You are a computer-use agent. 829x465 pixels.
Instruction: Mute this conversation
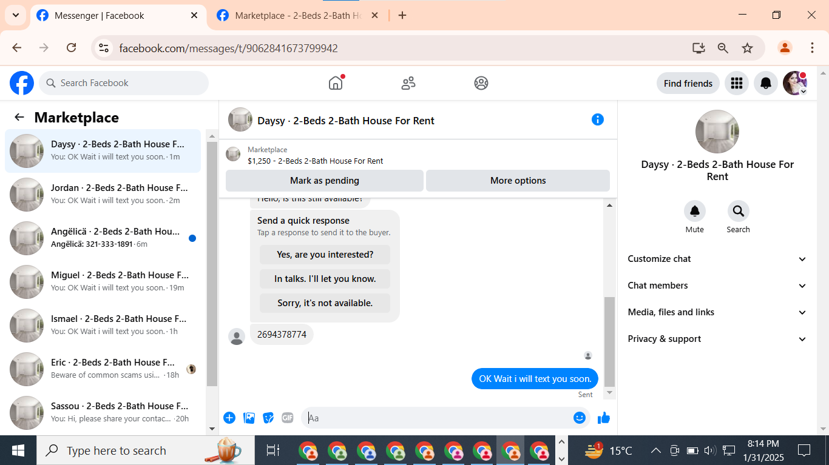click(695, 212)
